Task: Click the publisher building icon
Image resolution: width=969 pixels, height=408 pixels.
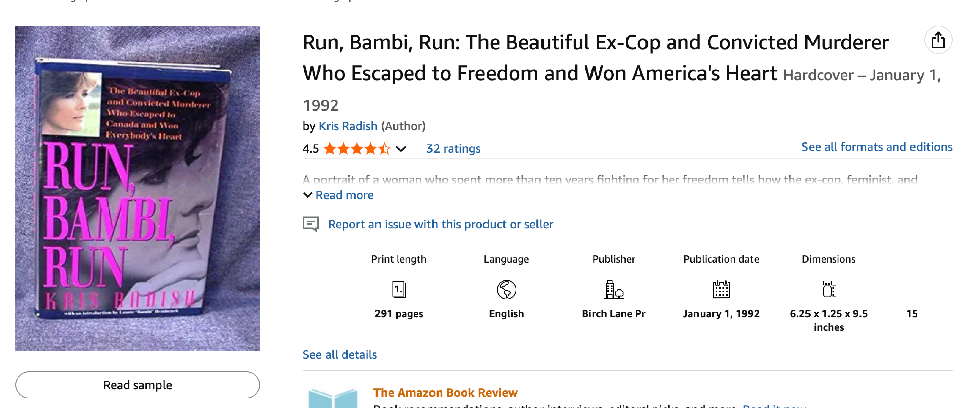Action: click(x=614, y=290)
